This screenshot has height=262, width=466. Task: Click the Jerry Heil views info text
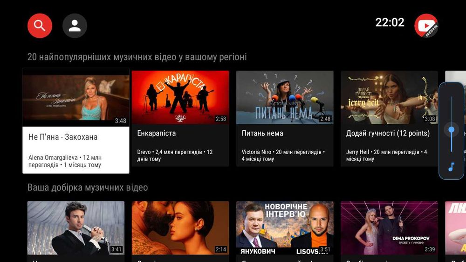pos(386,155)
